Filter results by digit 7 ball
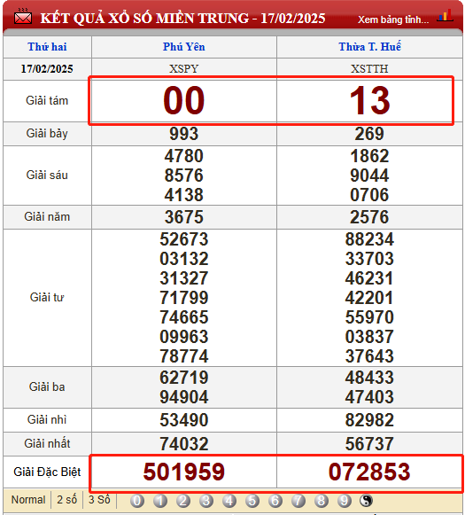This screenshot has height=515, width=465. [298, 501]
